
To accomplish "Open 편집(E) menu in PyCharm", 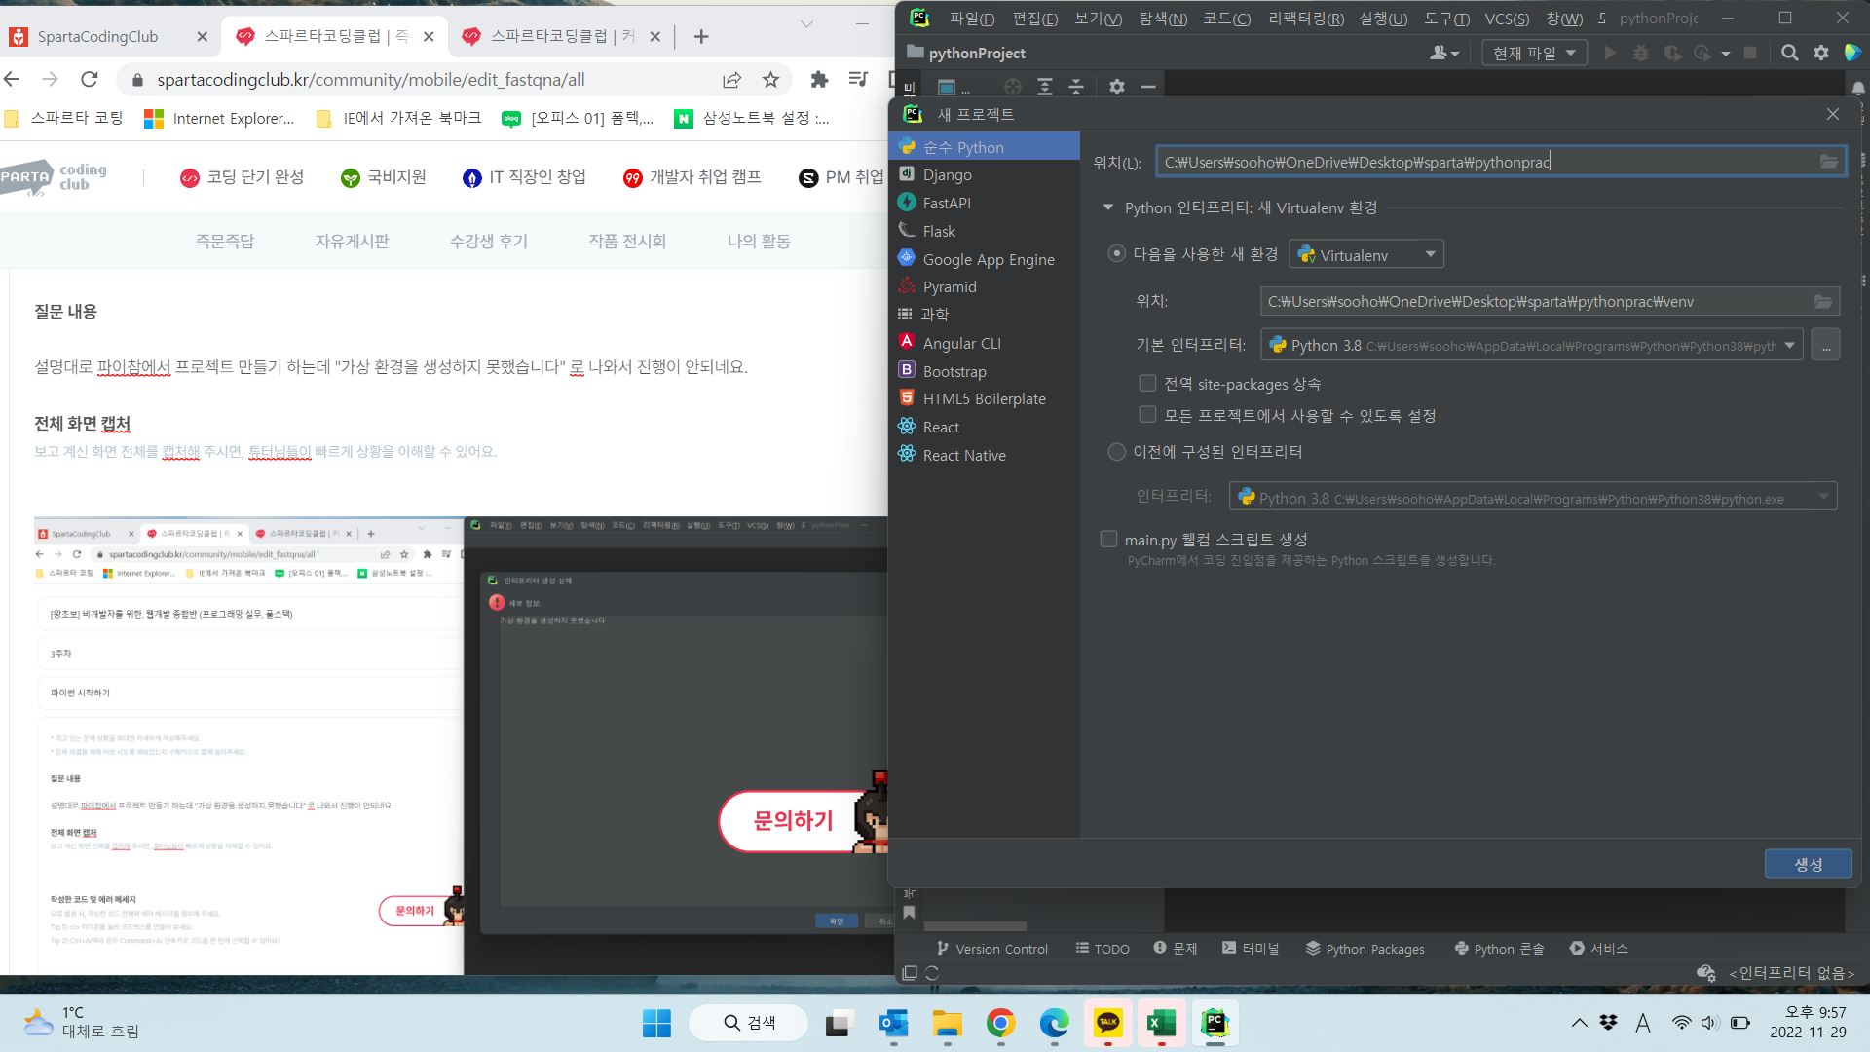I will click(1034, 19).
